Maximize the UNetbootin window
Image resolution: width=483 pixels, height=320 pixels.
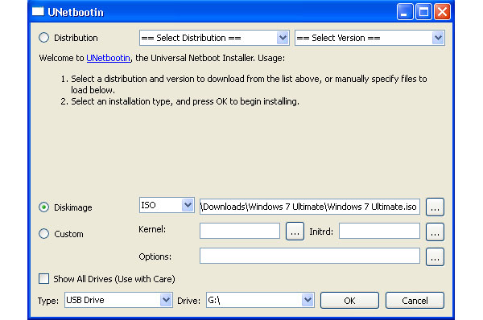tap(423, 12)
